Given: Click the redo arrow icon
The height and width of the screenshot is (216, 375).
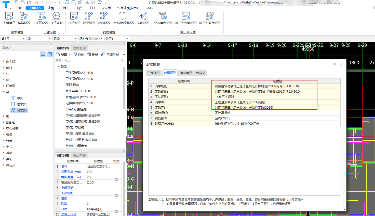Looking at the screenshot, I should click(52, 3).
